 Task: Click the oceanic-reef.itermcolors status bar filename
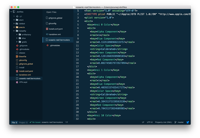[x=52, y=122]
